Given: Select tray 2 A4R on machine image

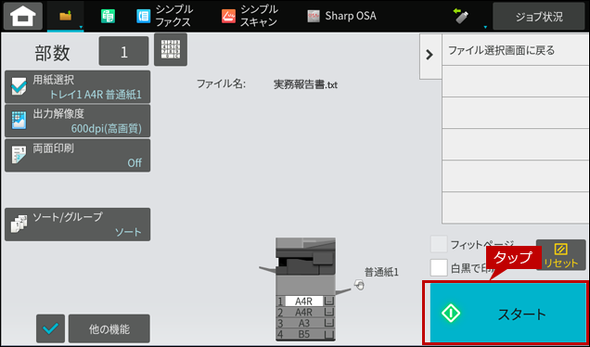Looking at the screenshot, I should [305, 312].
